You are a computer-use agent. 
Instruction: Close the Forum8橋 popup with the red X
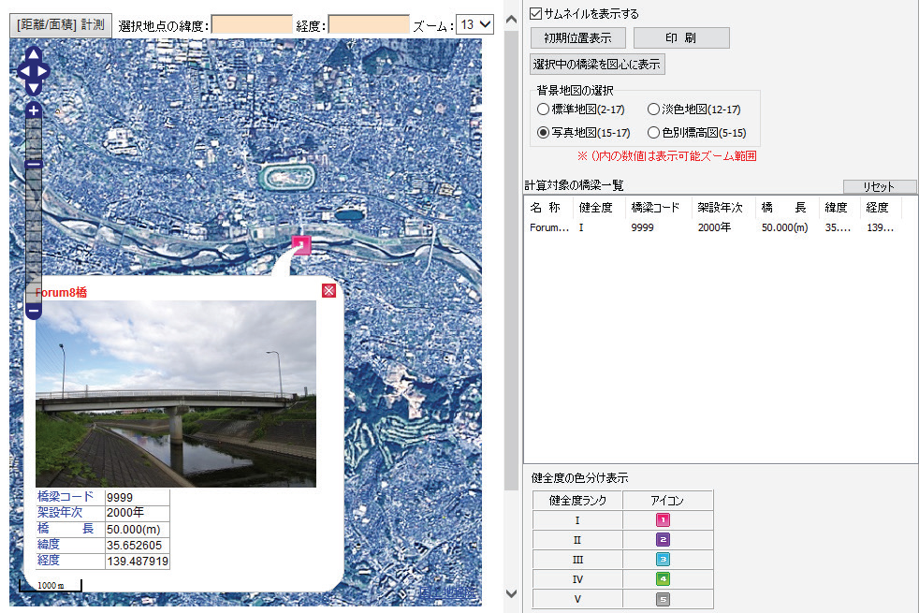tap(328, 291)
